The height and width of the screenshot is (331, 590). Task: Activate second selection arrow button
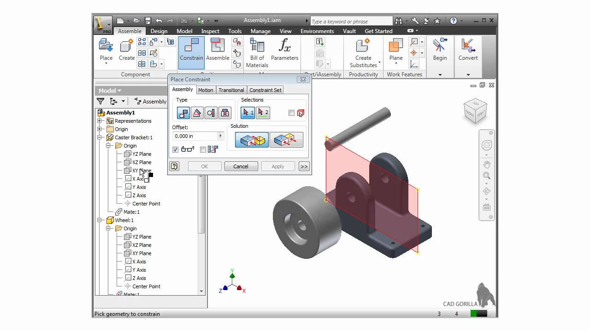(263, 113)
